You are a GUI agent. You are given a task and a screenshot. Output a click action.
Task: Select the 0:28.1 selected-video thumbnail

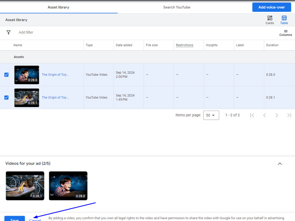(x=25, y=186)
